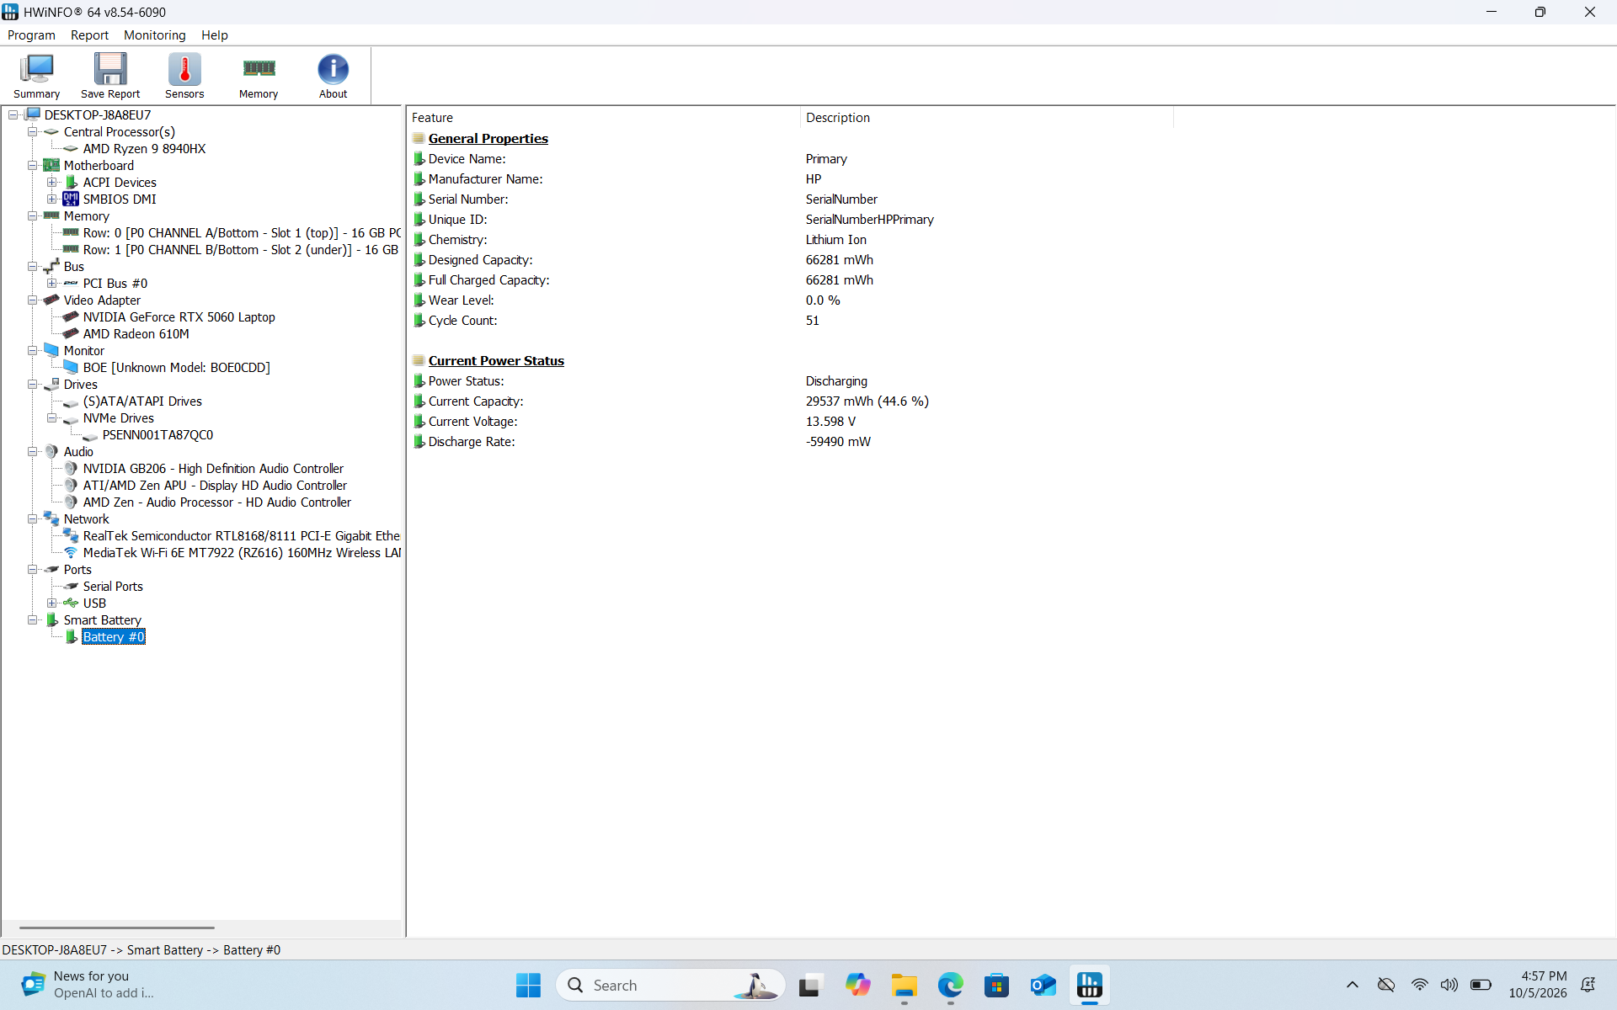Screen dimensions: 1617x1010
Task: Click the Cycle Count row
Action: click(792, 321)
